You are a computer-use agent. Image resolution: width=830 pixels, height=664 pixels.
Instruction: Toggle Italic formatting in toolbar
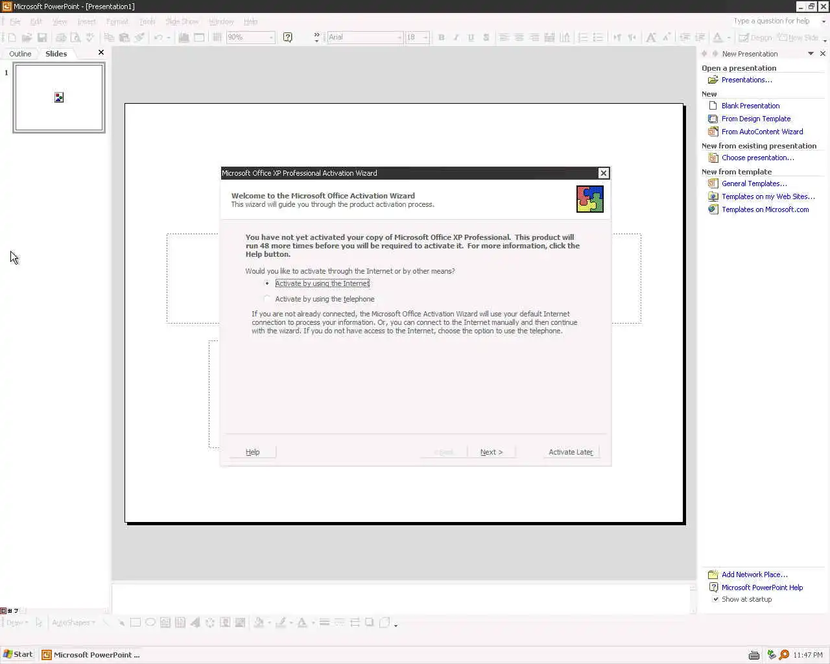456,38
